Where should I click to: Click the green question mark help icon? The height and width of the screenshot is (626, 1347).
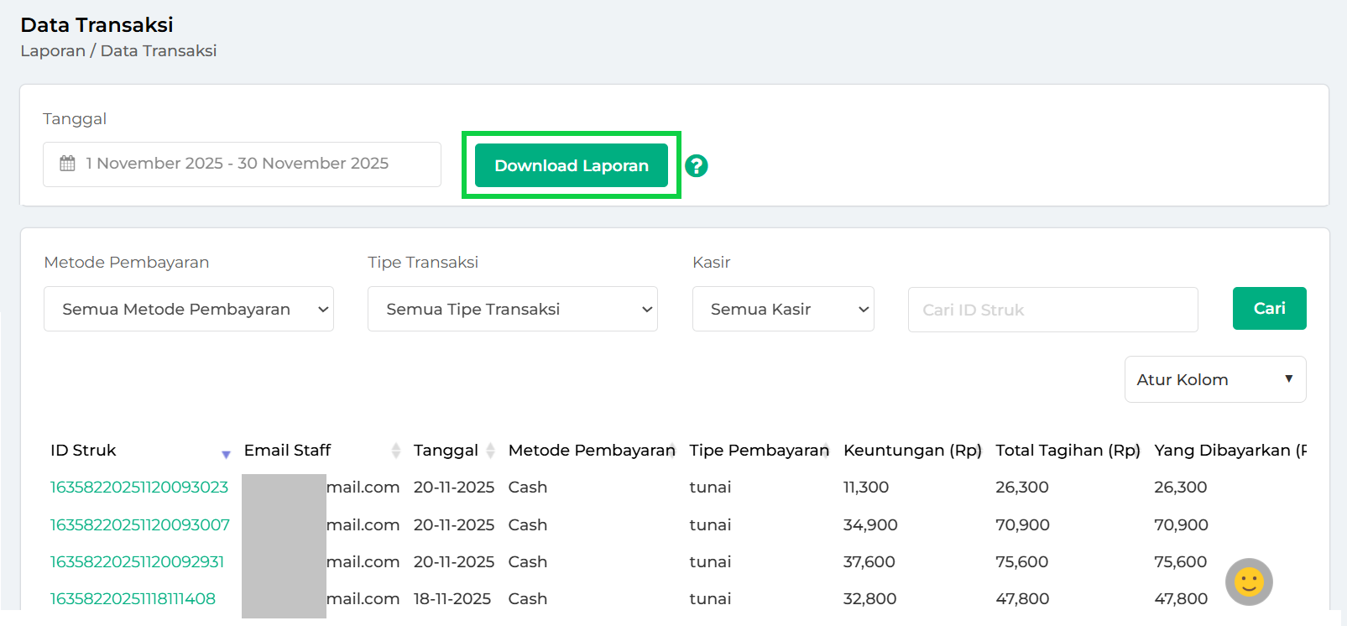tap(696, 166)
